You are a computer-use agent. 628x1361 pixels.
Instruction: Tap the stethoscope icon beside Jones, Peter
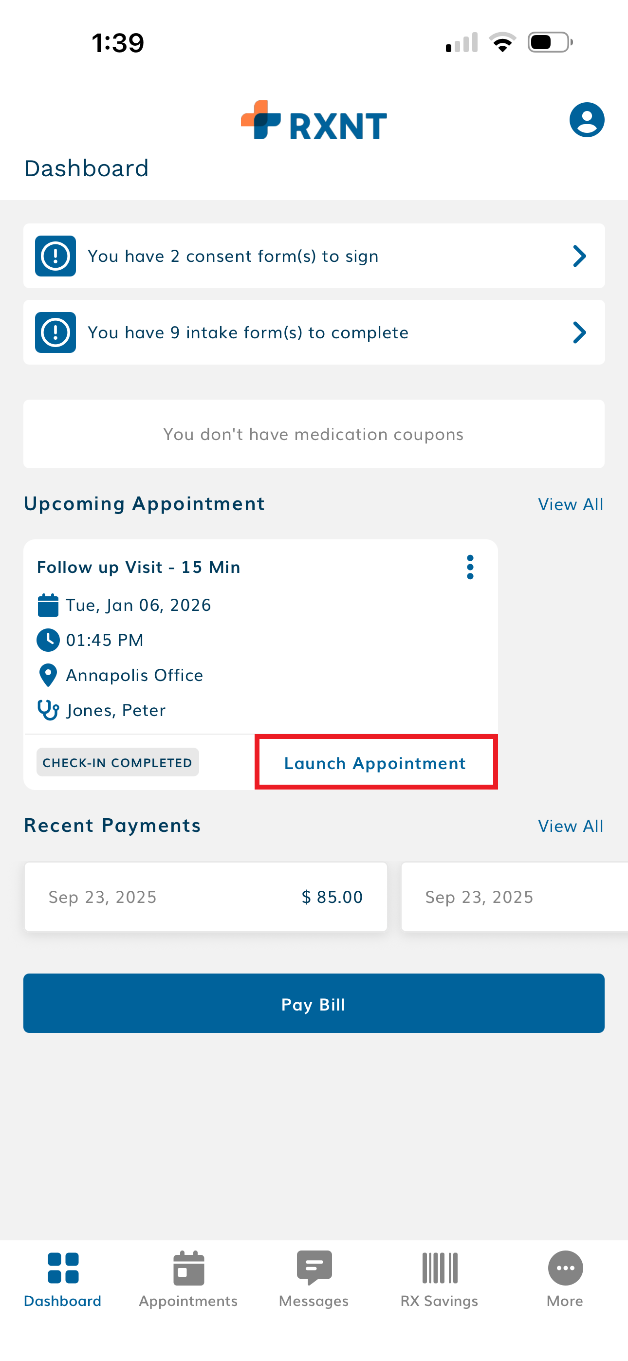[x=48, y=710]
